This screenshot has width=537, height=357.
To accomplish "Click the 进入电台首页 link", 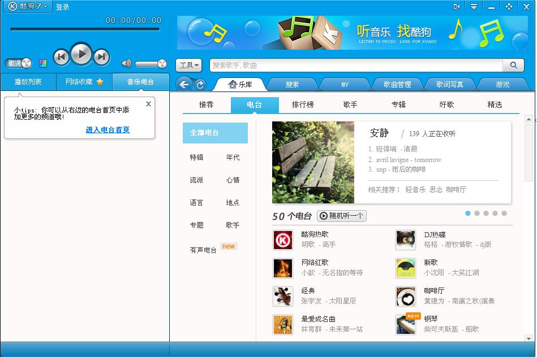I will pos(108,129).
